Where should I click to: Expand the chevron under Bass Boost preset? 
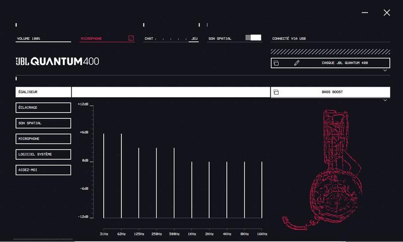pos(385,100)
